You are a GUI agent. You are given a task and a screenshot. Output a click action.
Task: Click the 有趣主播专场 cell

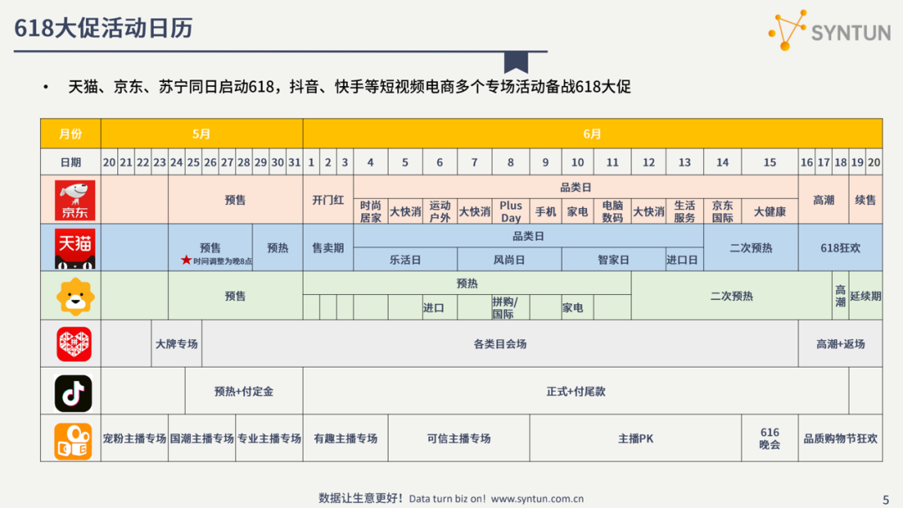point(345,439)
